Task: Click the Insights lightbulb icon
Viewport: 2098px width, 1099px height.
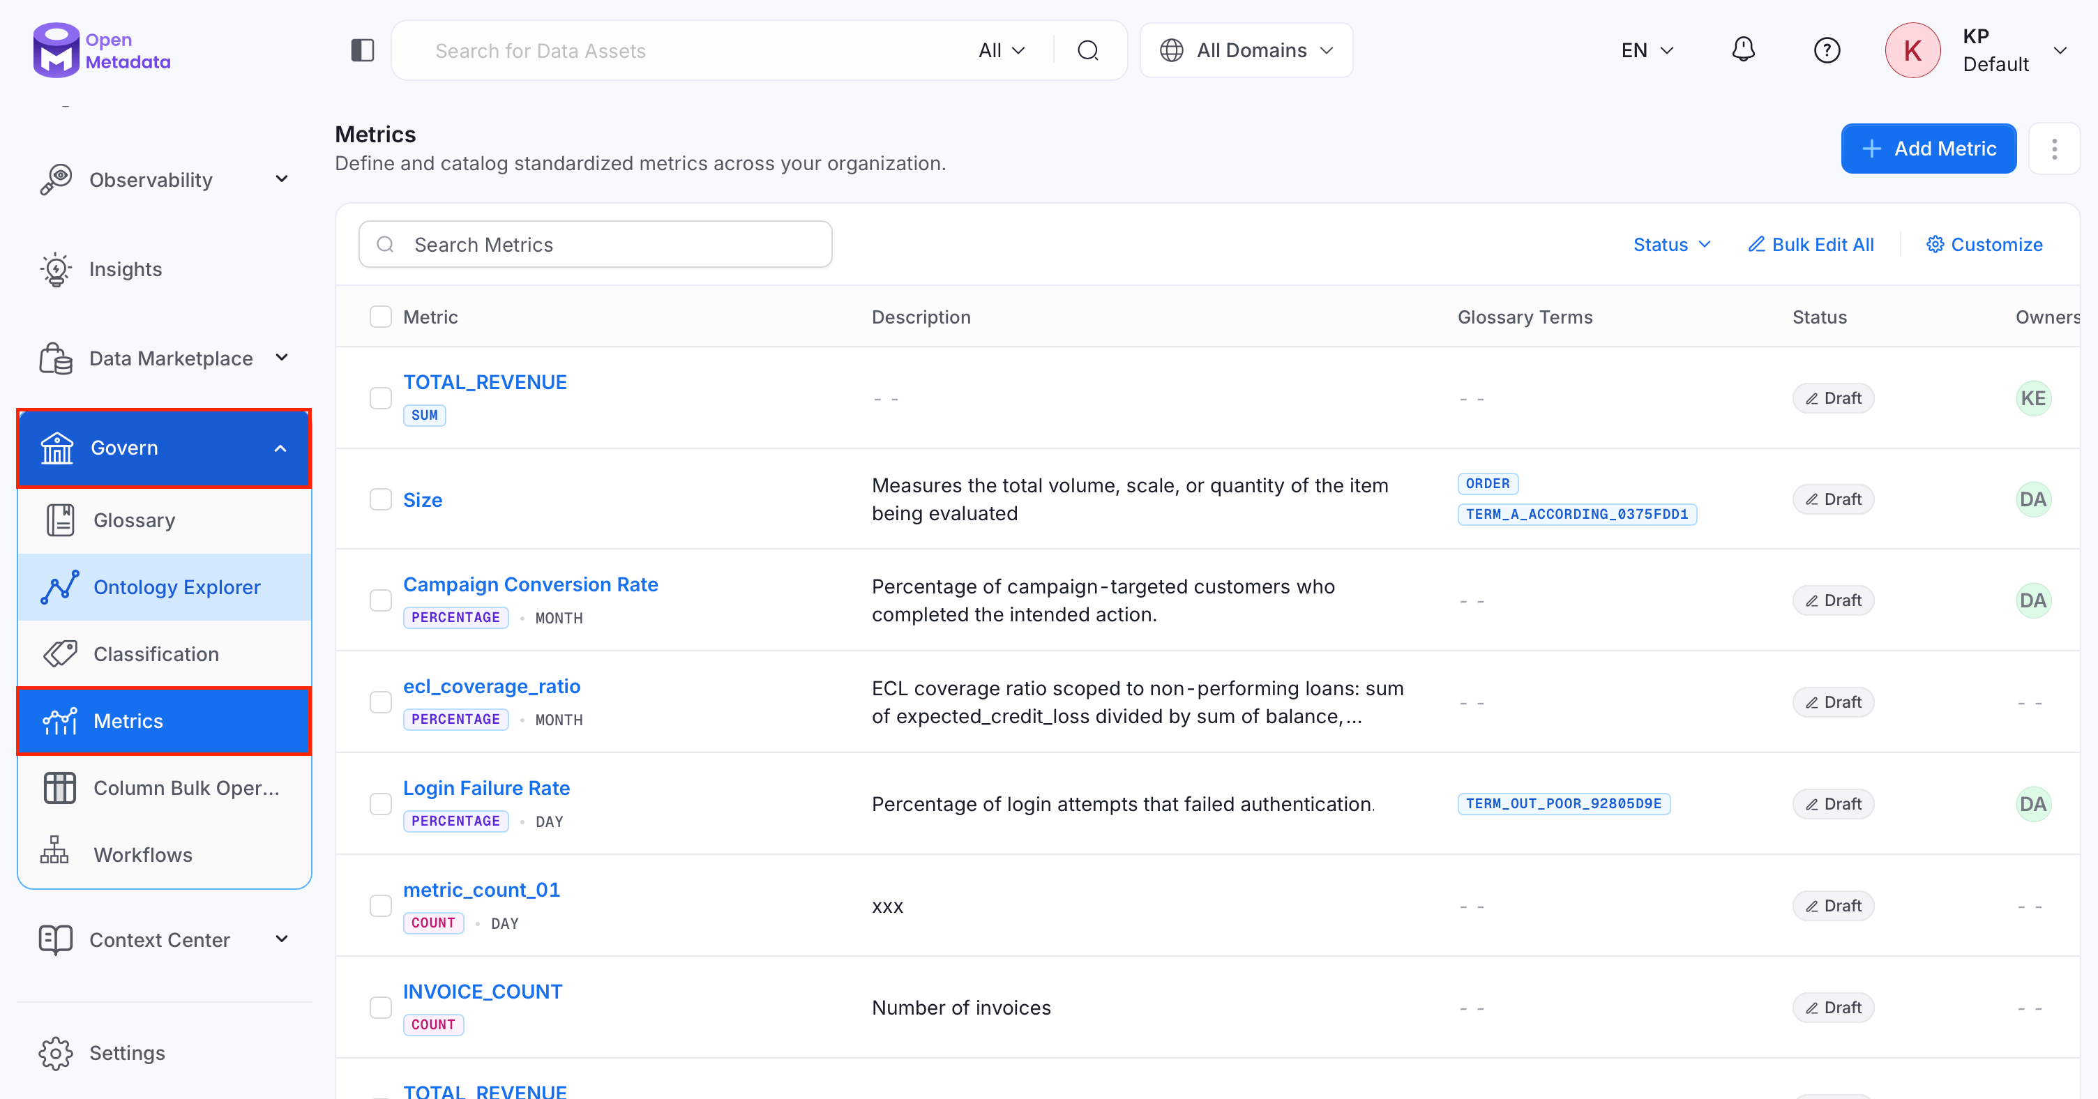Action: [x=55, y=269]
